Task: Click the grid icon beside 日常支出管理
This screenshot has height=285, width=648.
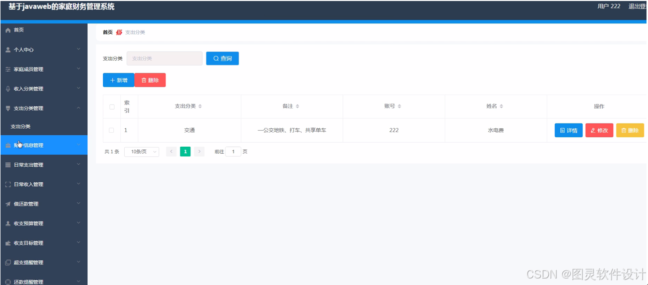Action: click(x=8, y=165)
